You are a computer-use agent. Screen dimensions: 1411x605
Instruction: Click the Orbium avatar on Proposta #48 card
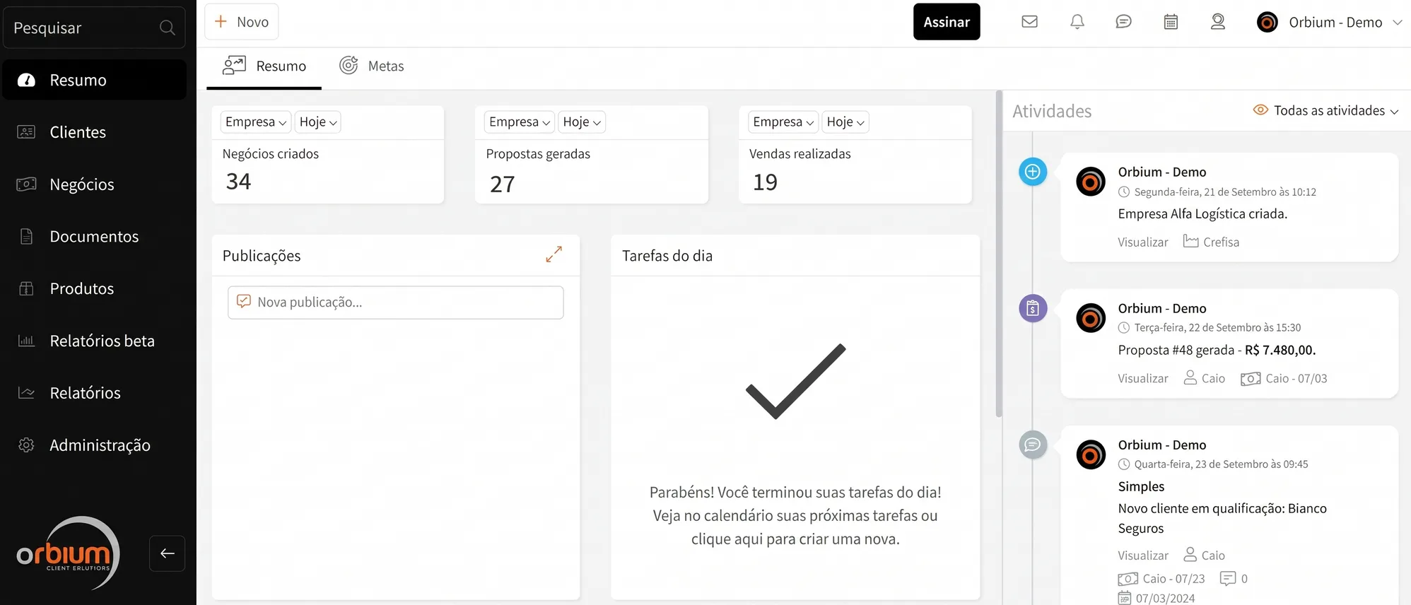pyautogui.click(x=1090, y=318)
